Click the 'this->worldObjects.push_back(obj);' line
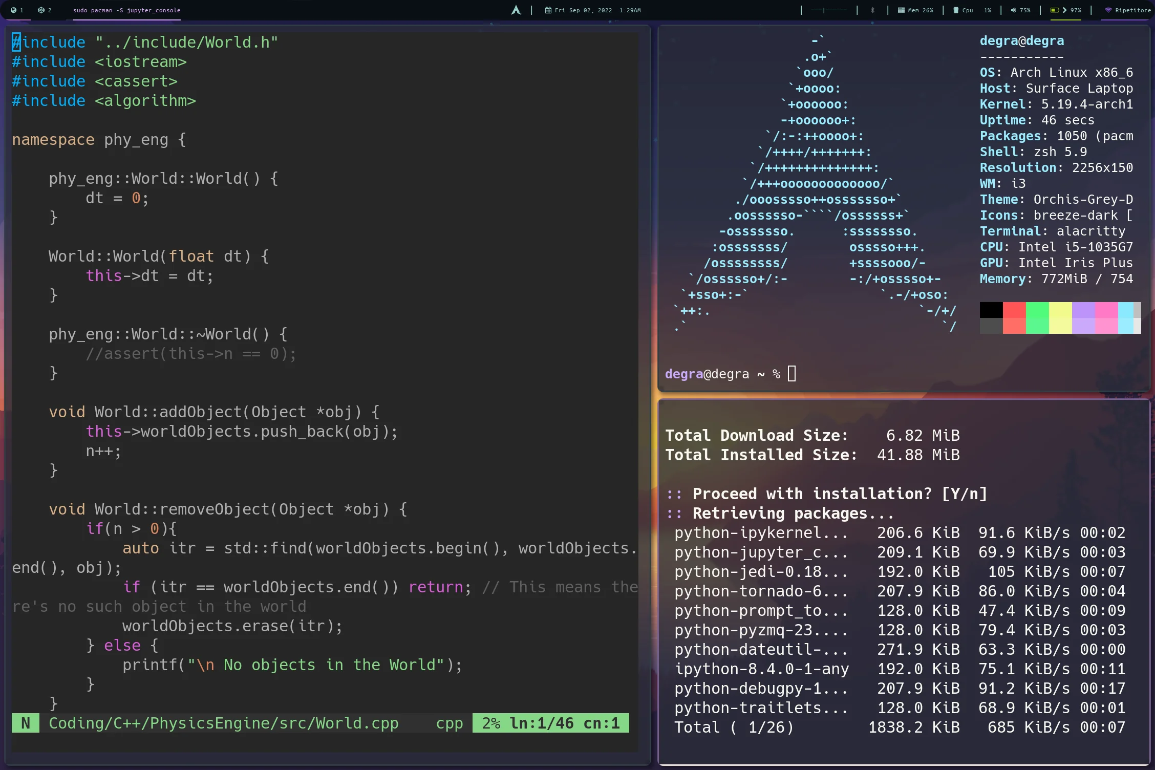The height and width of the screenshot is (770, 1155). [x=242, y=431]
